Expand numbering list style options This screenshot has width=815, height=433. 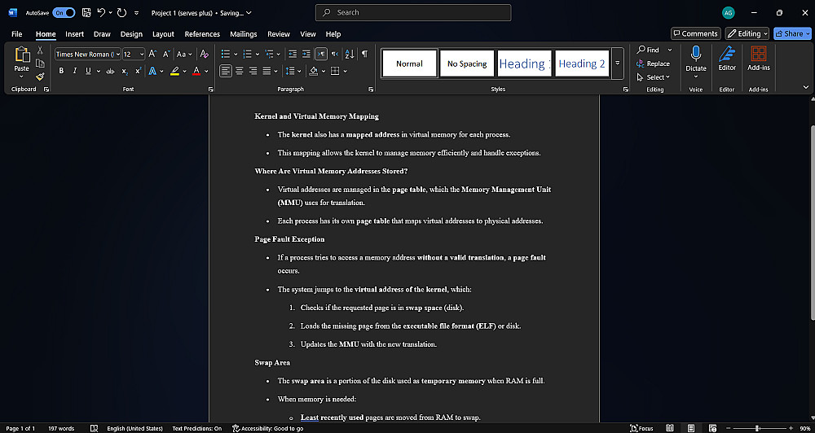(x=258, y=54)
